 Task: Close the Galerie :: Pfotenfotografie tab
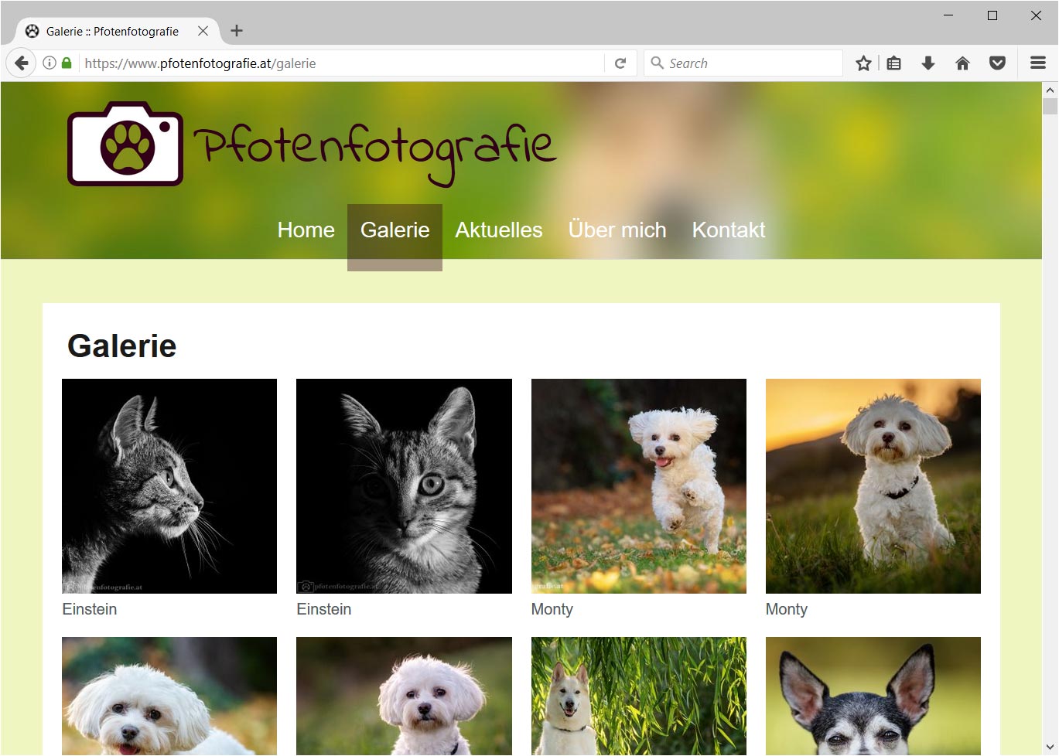tap(203, 31)
